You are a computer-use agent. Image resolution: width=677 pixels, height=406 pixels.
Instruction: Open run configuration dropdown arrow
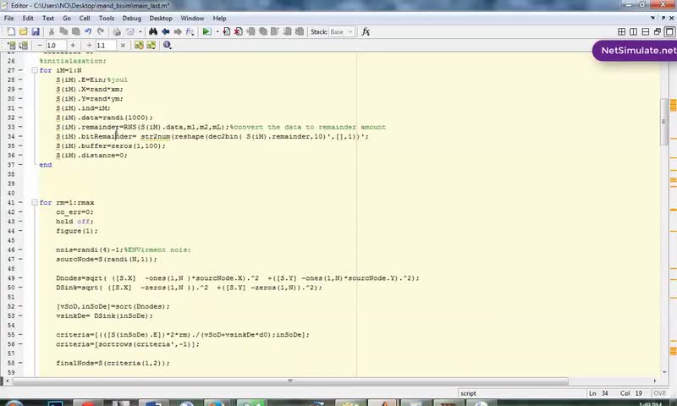coord(217,31)
